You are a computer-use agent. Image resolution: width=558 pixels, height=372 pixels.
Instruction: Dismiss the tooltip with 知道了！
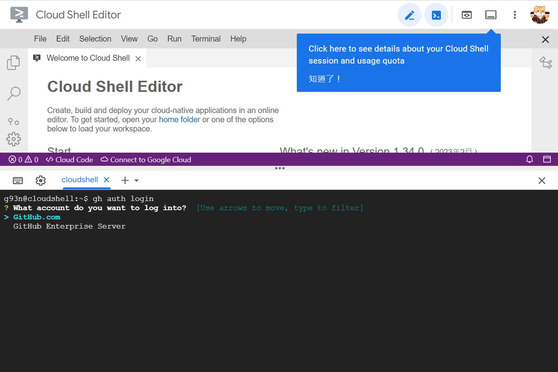pos(324,79)
